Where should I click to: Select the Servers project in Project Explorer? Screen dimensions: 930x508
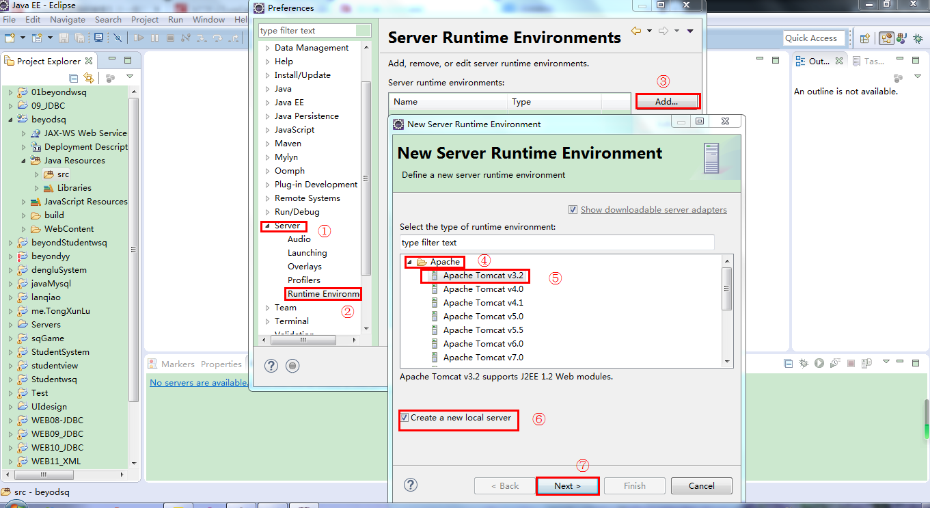point(46,325)
